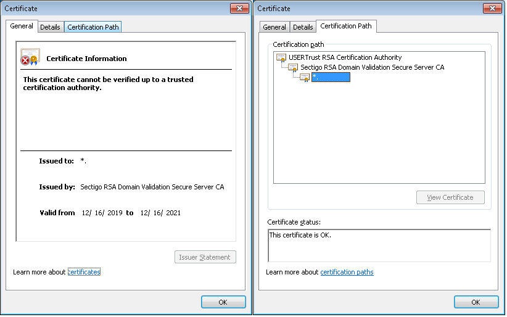The image size is (507, 317).
Task: Click OK below the Certificate status box
Action: (x=476, y=302)
